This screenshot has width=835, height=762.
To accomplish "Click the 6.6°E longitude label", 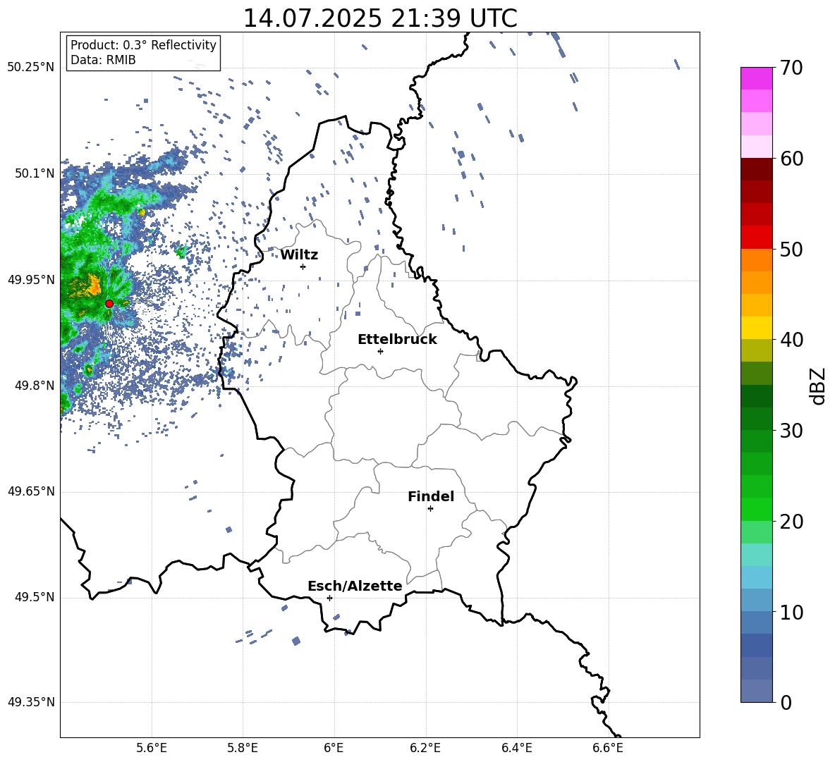I will (x=608, y=748).
